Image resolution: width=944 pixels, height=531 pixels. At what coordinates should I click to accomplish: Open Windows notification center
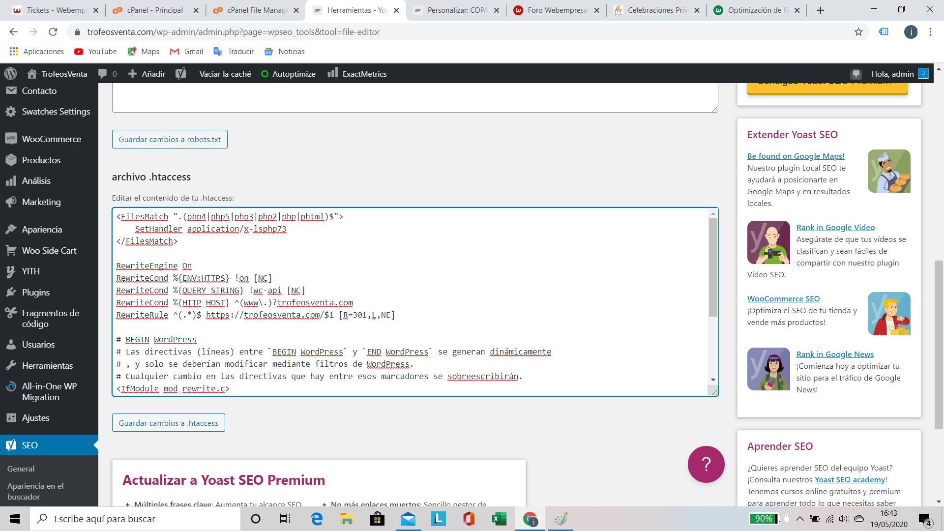pos(924,519)
